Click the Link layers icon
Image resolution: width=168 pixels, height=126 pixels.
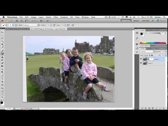point(142,108)
